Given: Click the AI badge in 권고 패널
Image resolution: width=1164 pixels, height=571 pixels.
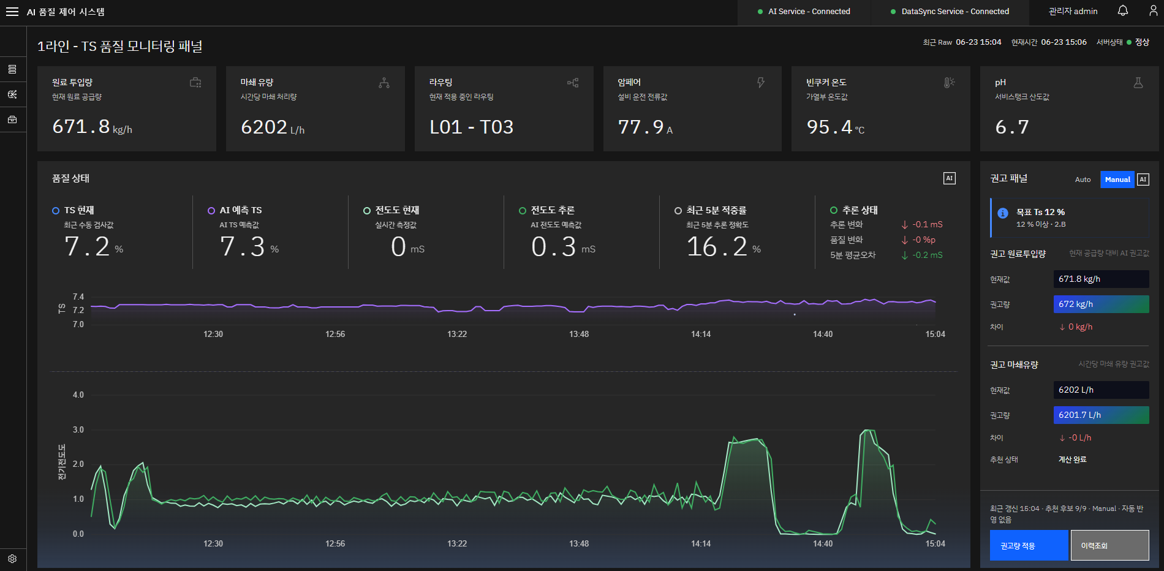Looking at the screenshot, I should (x=1143, y=180).
